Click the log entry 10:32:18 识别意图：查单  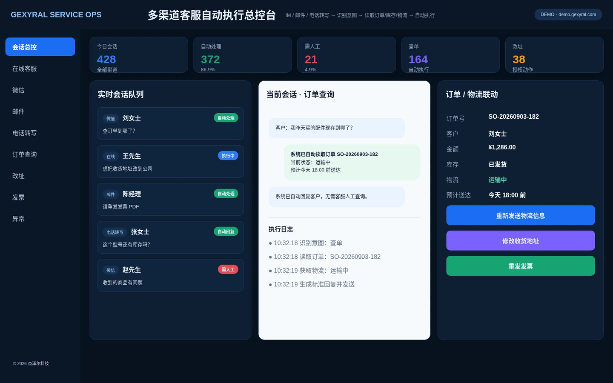pos(306,243)
